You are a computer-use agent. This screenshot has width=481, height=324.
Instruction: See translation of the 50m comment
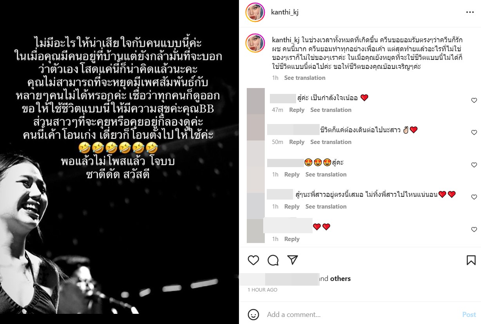[x=331, y=142]
